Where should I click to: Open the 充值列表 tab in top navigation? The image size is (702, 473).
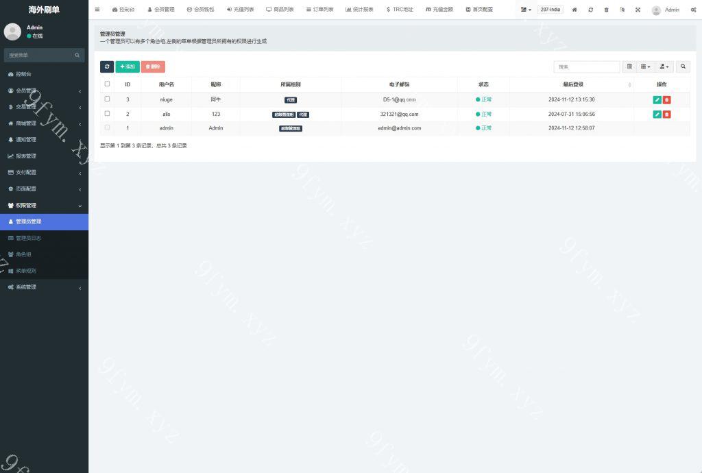(241, 10)
